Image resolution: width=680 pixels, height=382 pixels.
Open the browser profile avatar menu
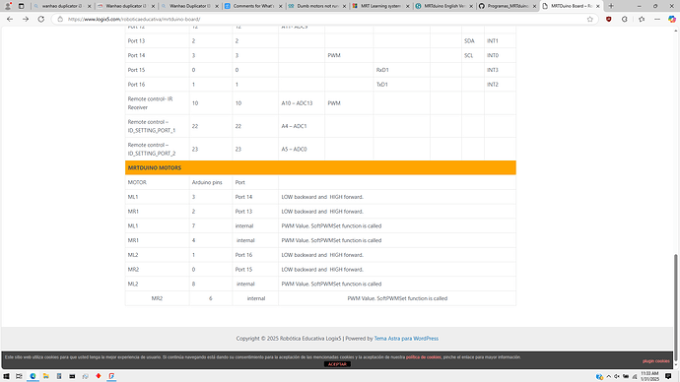(8, 6)
